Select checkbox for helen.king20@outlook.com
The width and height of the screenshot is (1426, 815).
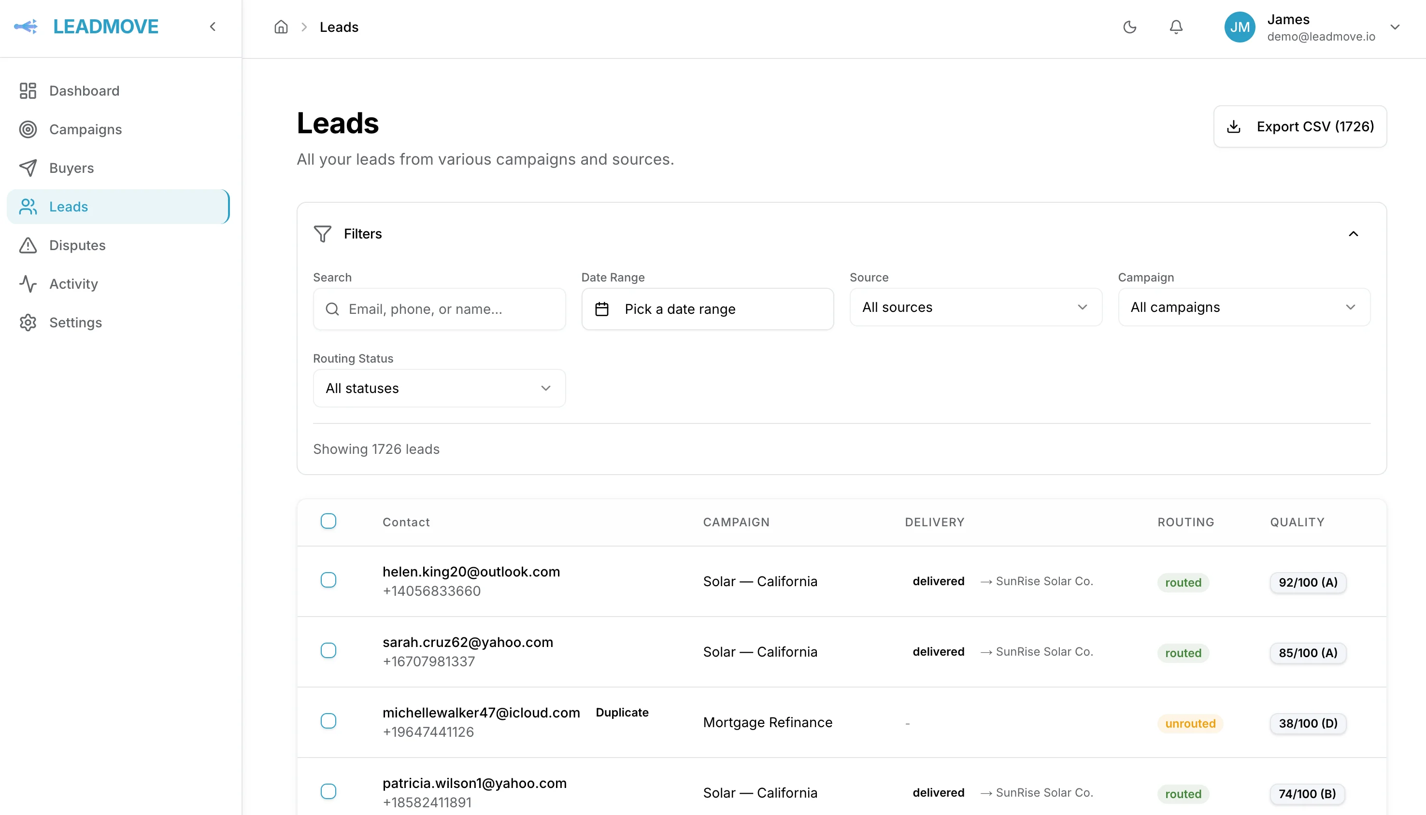coord(328,580)
